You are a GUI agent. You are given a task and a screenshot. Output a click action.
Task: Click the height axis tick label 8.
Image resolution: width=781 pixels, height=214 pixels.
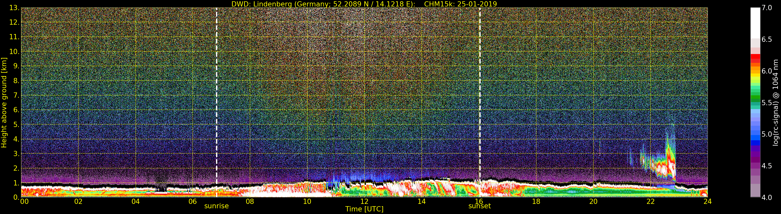tap(16, 81)
